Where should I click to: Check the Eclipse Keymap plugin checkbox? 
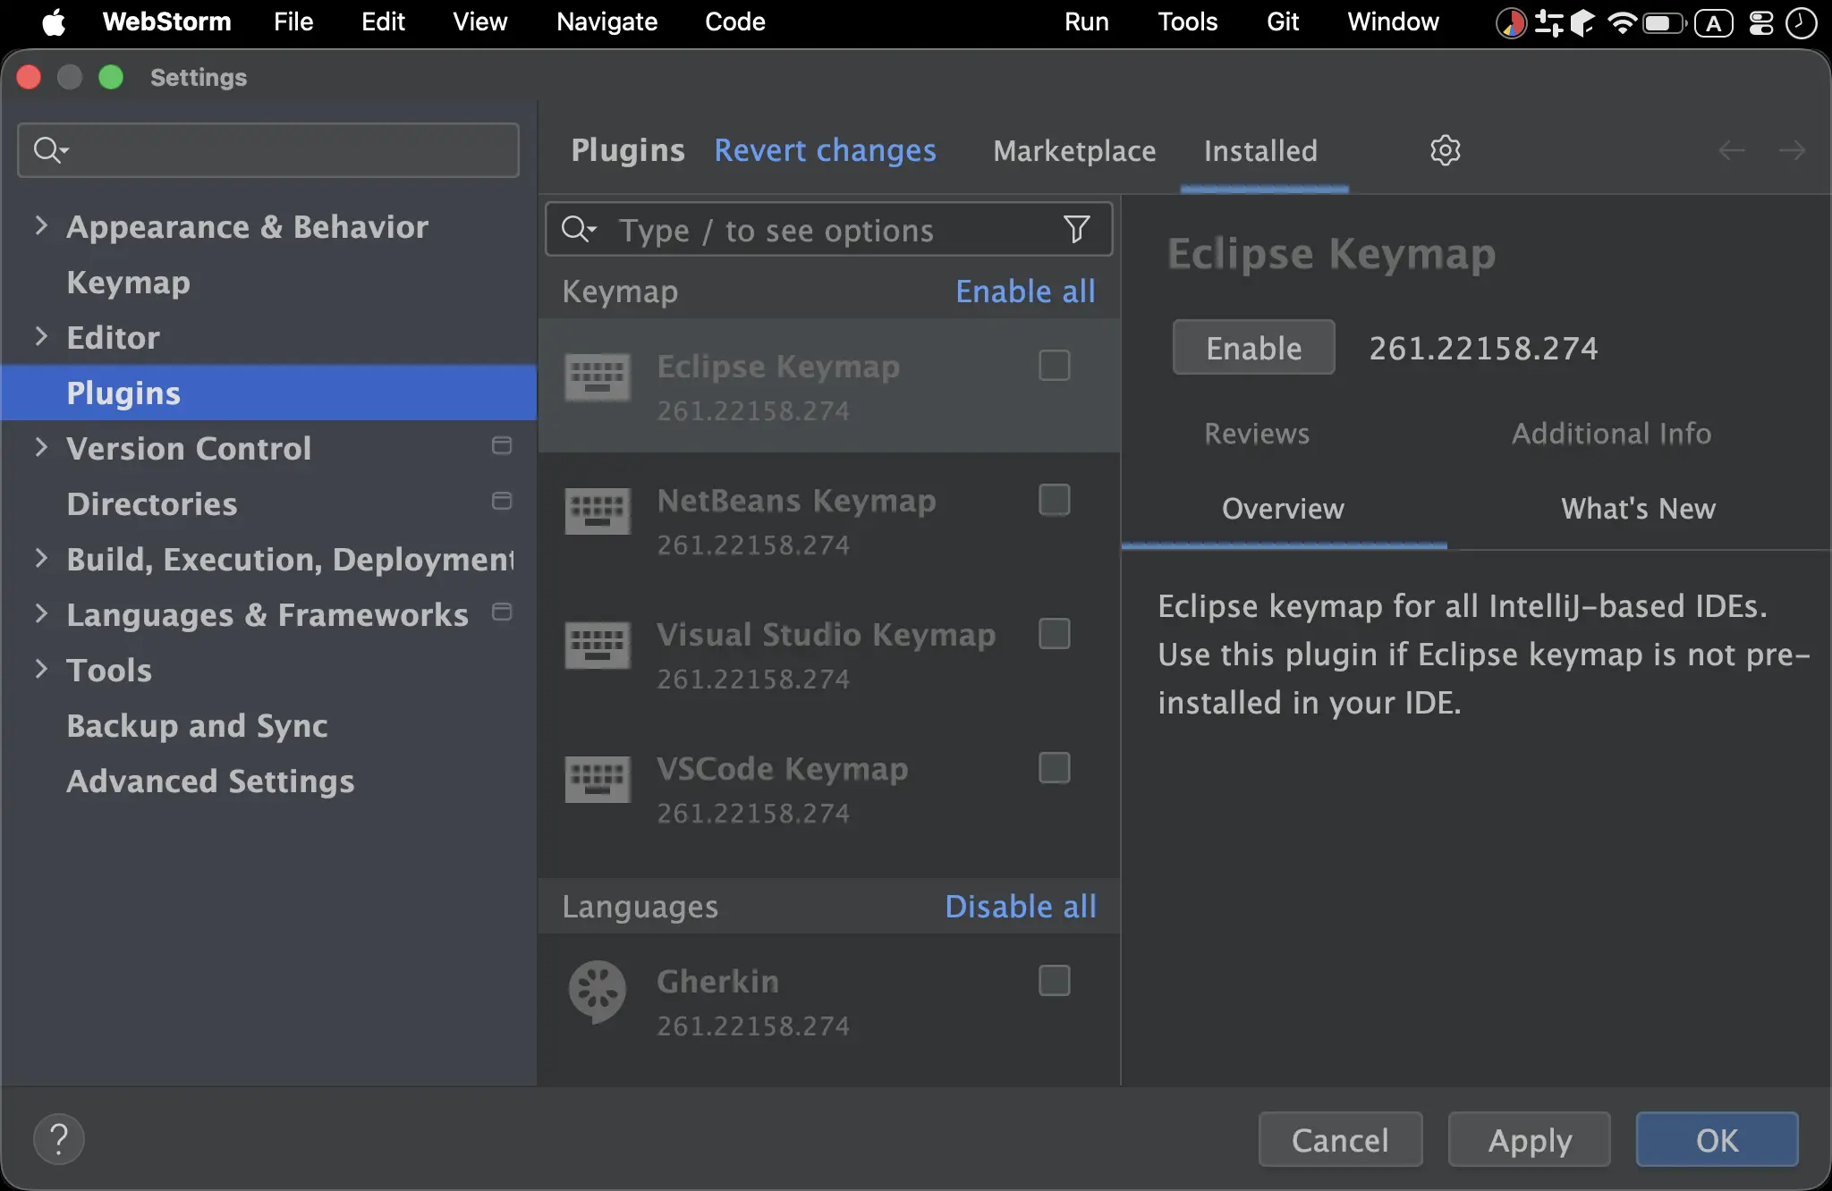pos(1054,366)
